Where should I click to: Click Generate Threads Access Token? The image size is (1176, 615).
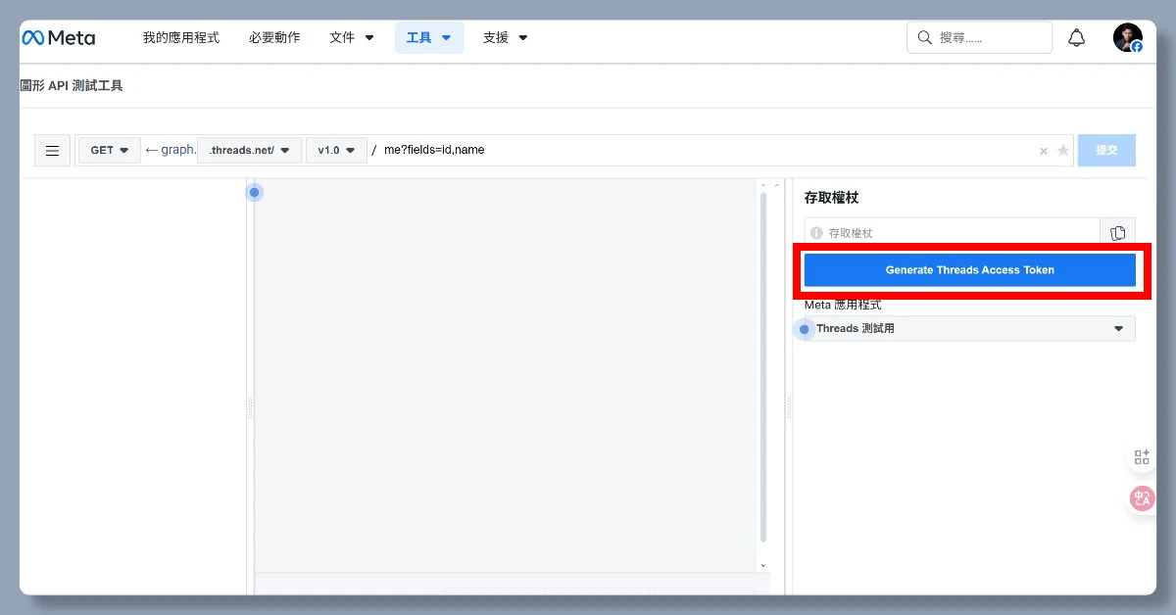point(970,270)
